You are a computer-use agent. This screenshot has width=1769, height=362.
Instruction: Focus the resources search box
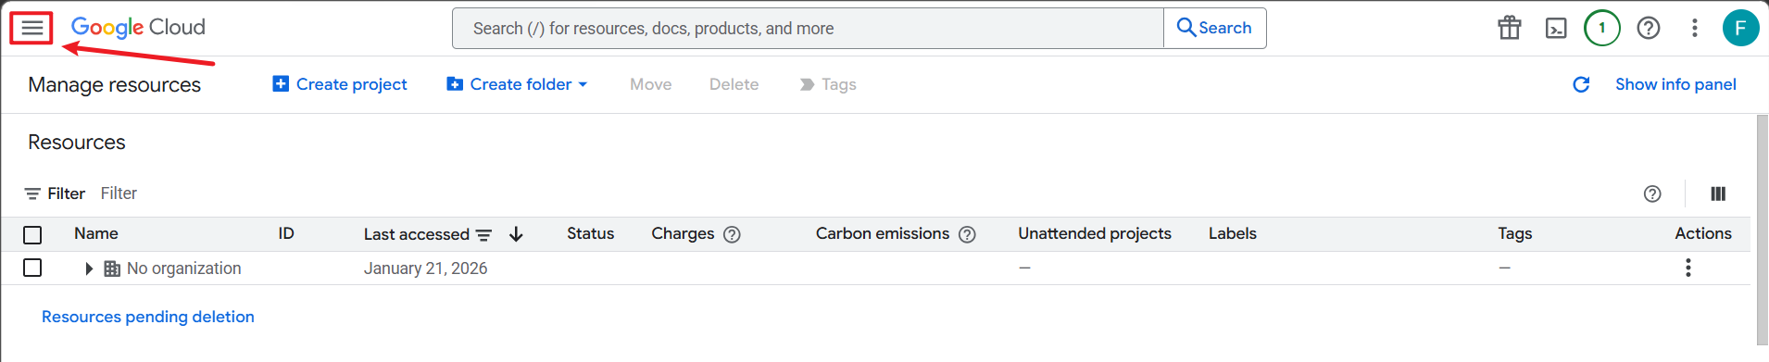pos(808,29)
